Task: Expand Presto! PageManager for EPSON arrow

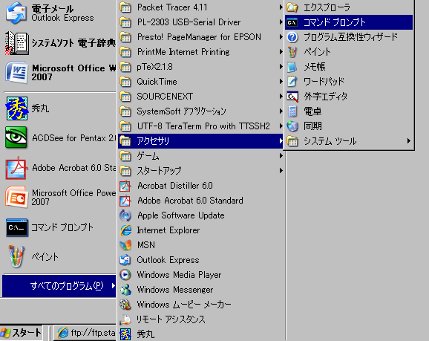Action: [x=281, y=37]
